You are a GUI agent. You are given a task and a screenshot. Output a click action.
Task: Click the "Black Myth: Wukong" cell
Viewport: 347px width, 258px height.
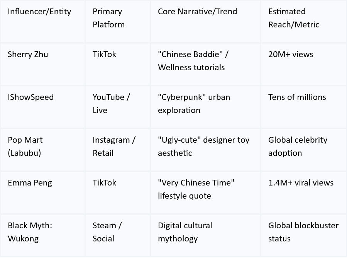[x=30, y=232]
